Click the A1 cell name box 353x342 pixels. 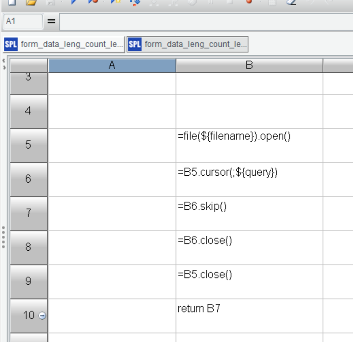[23, 21]
